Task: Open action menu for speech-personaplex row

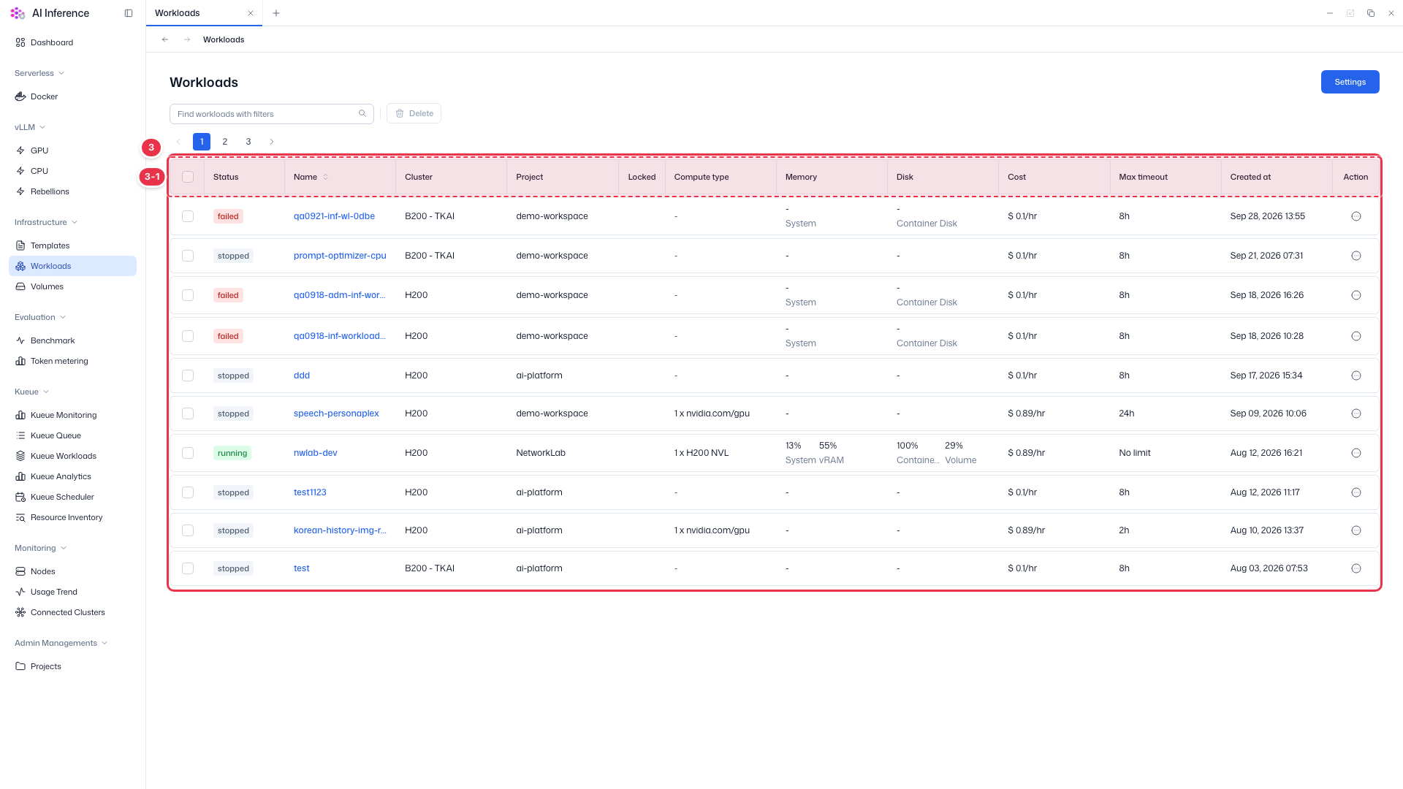Action: click(1356, 413)
